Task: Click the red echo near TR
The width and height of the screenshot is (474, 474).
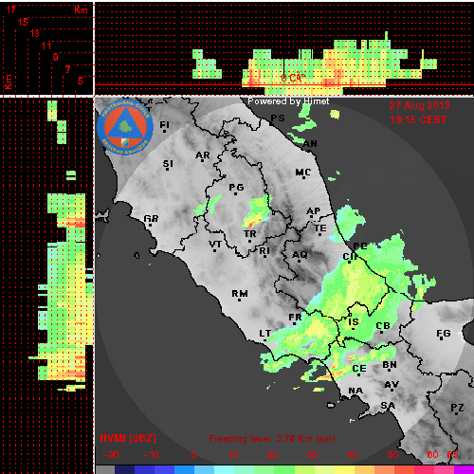Action: 251,224
